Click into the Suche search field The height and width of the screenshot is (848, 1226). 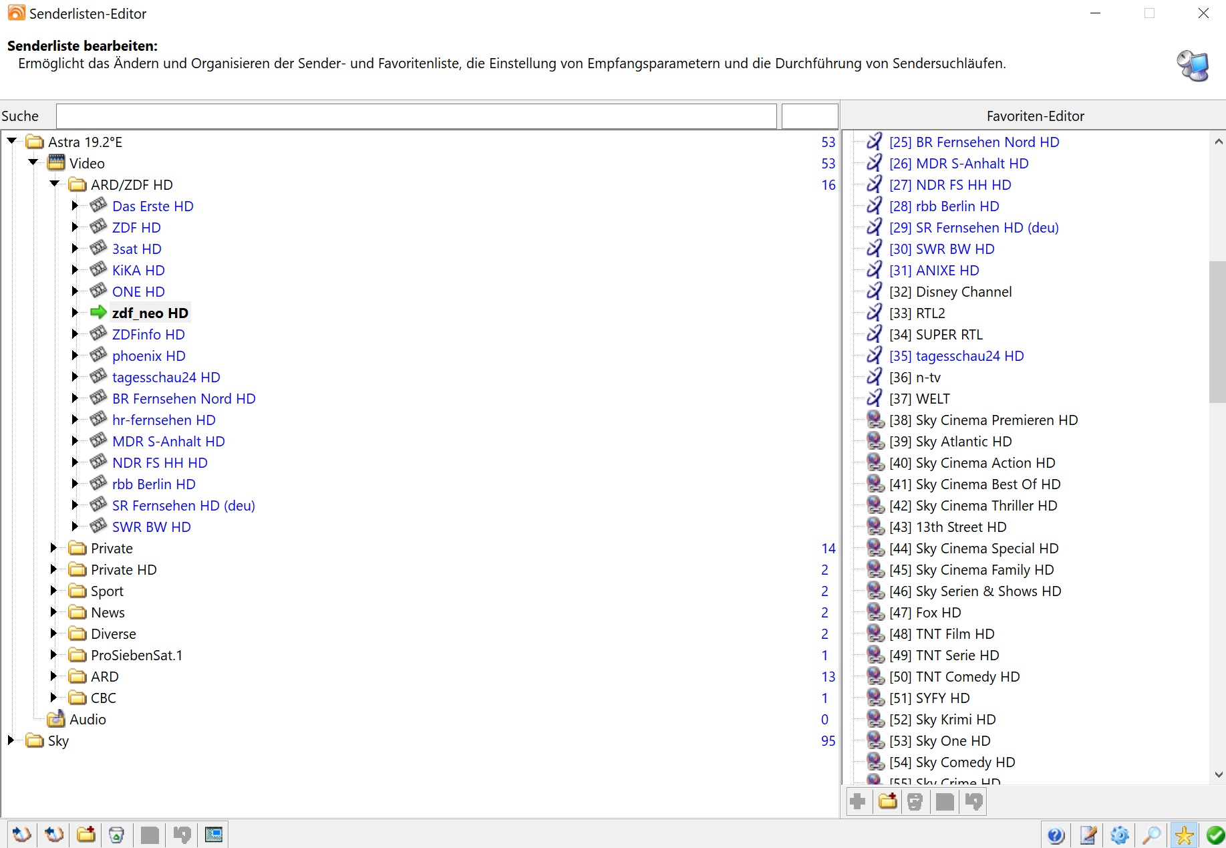tap(416, 116)
